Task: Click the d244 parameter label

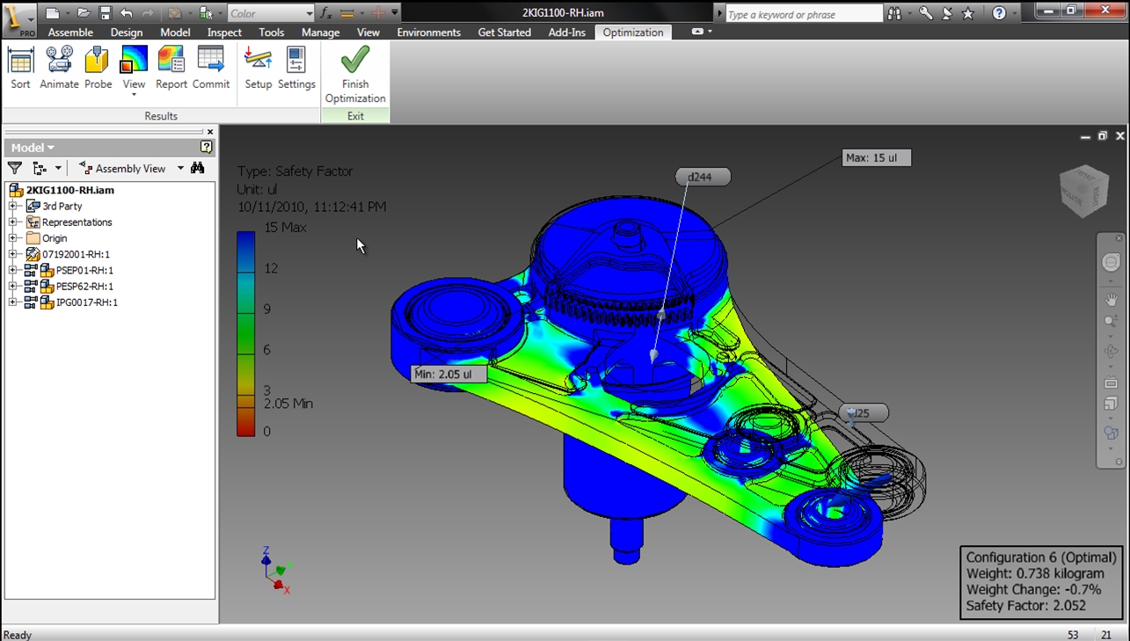Action: (x=702, y=177)
